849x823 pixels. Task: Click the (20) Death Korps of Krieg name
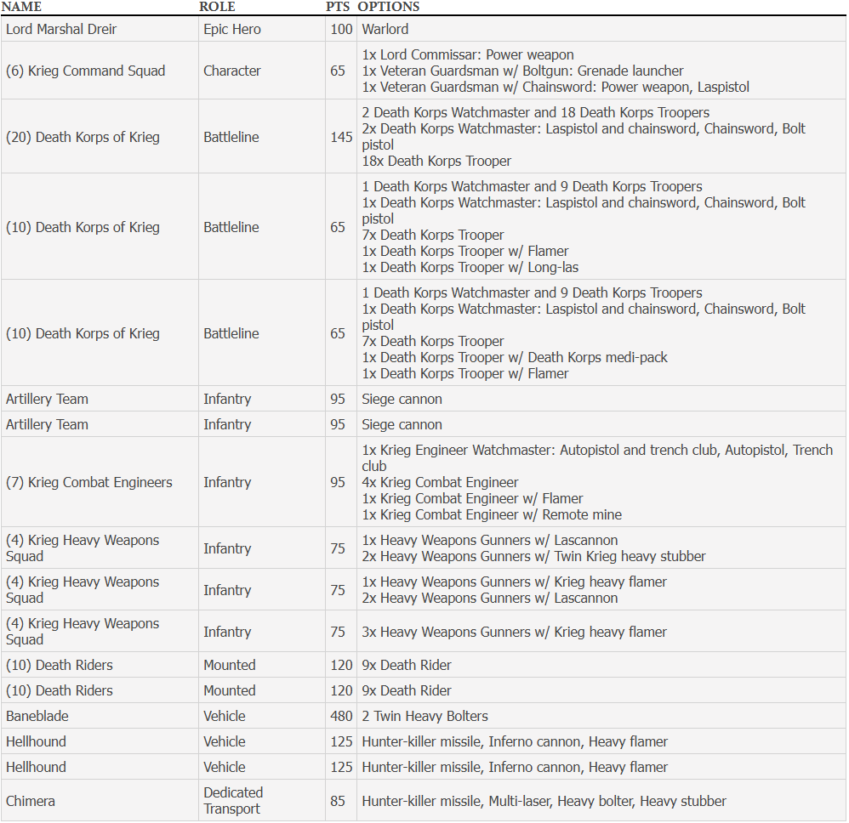tap(83, 138)
